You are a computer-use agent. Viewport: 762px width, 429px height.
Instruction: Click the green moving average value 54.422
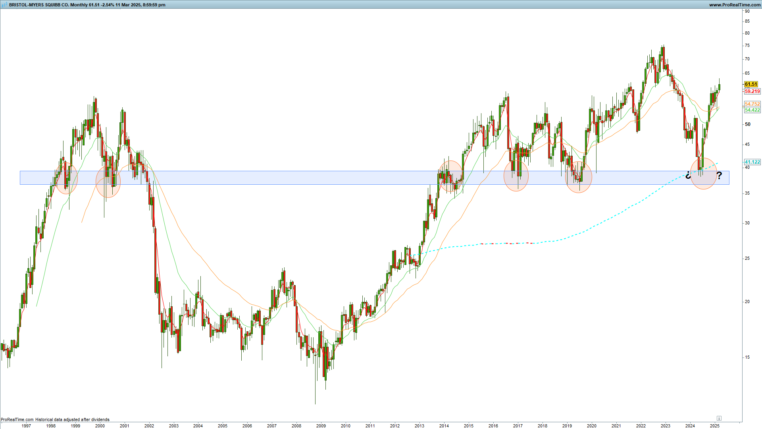point(752,110)
